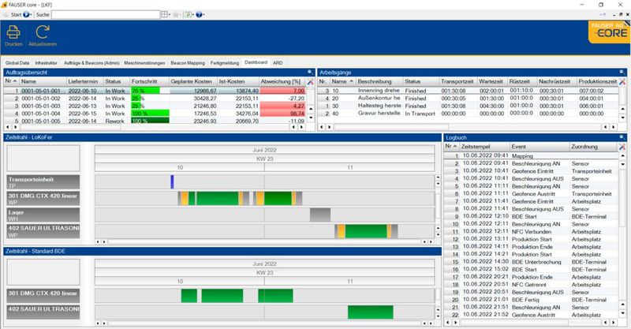631x329 pixels.
Task: Select the Dashboard tab
Action: click(x=256, y=62)
